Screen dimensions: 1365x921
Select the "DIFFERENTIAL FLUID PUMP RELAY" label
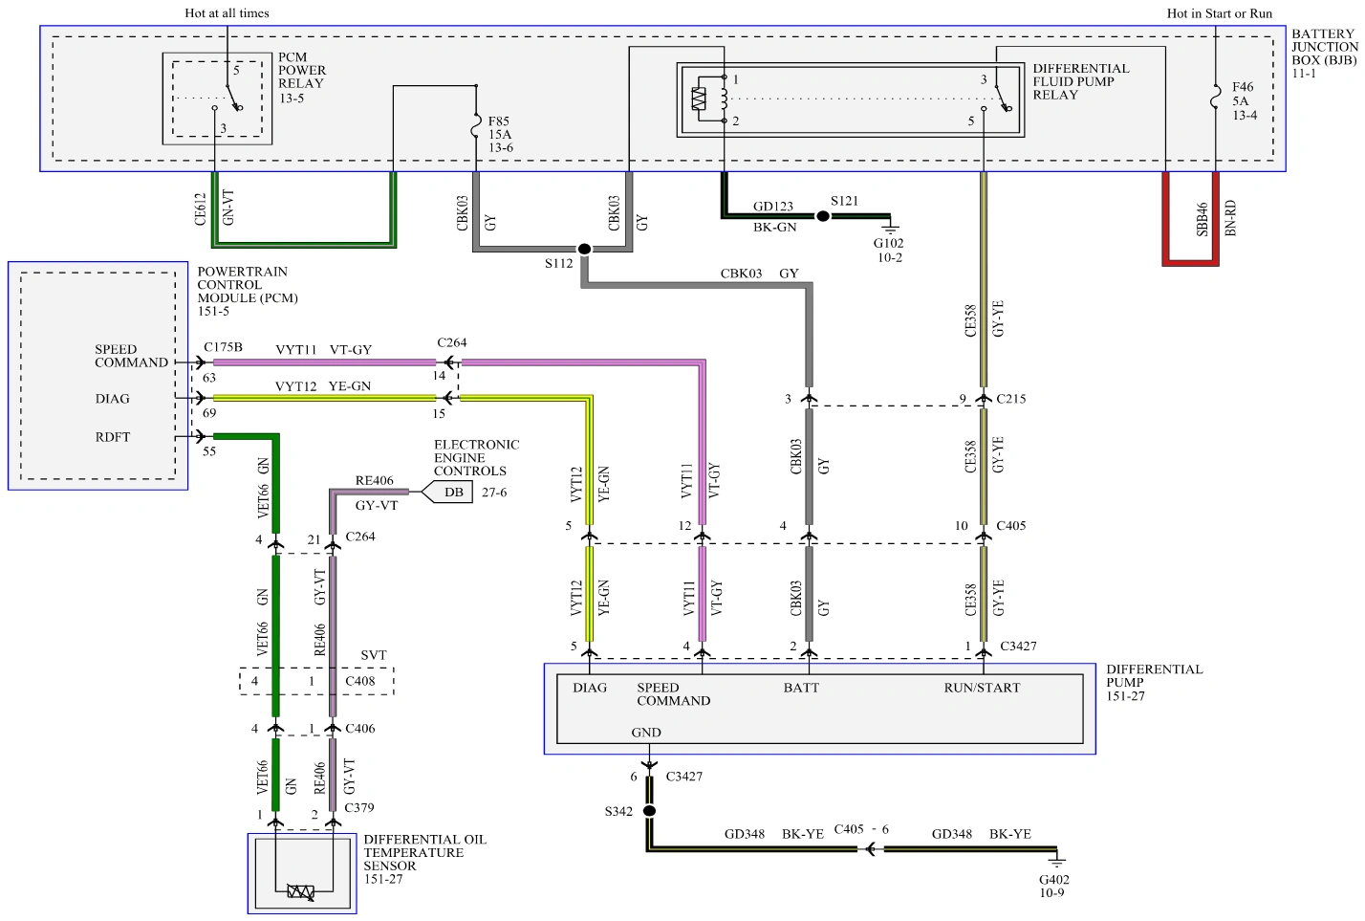pos(1081,82)
